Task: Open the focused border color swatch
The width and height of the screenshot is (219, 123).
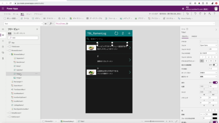Action: click(x=215, y=118)
